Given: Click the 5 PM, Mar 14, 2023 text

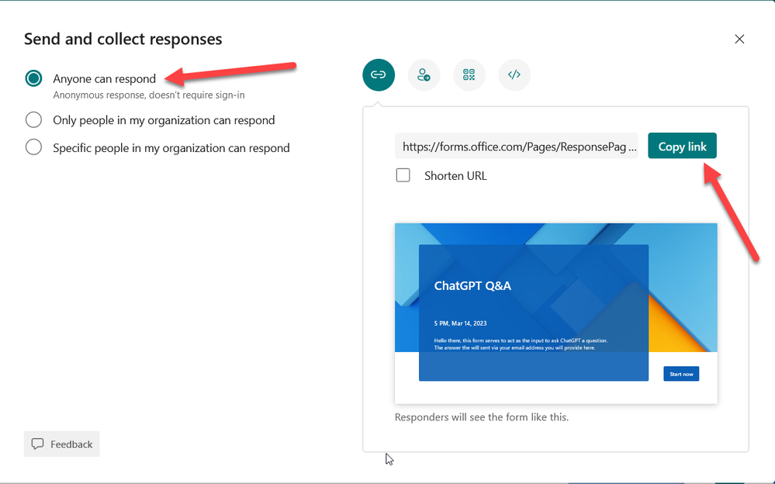Looking at the screenshot, I should [460, 323].
